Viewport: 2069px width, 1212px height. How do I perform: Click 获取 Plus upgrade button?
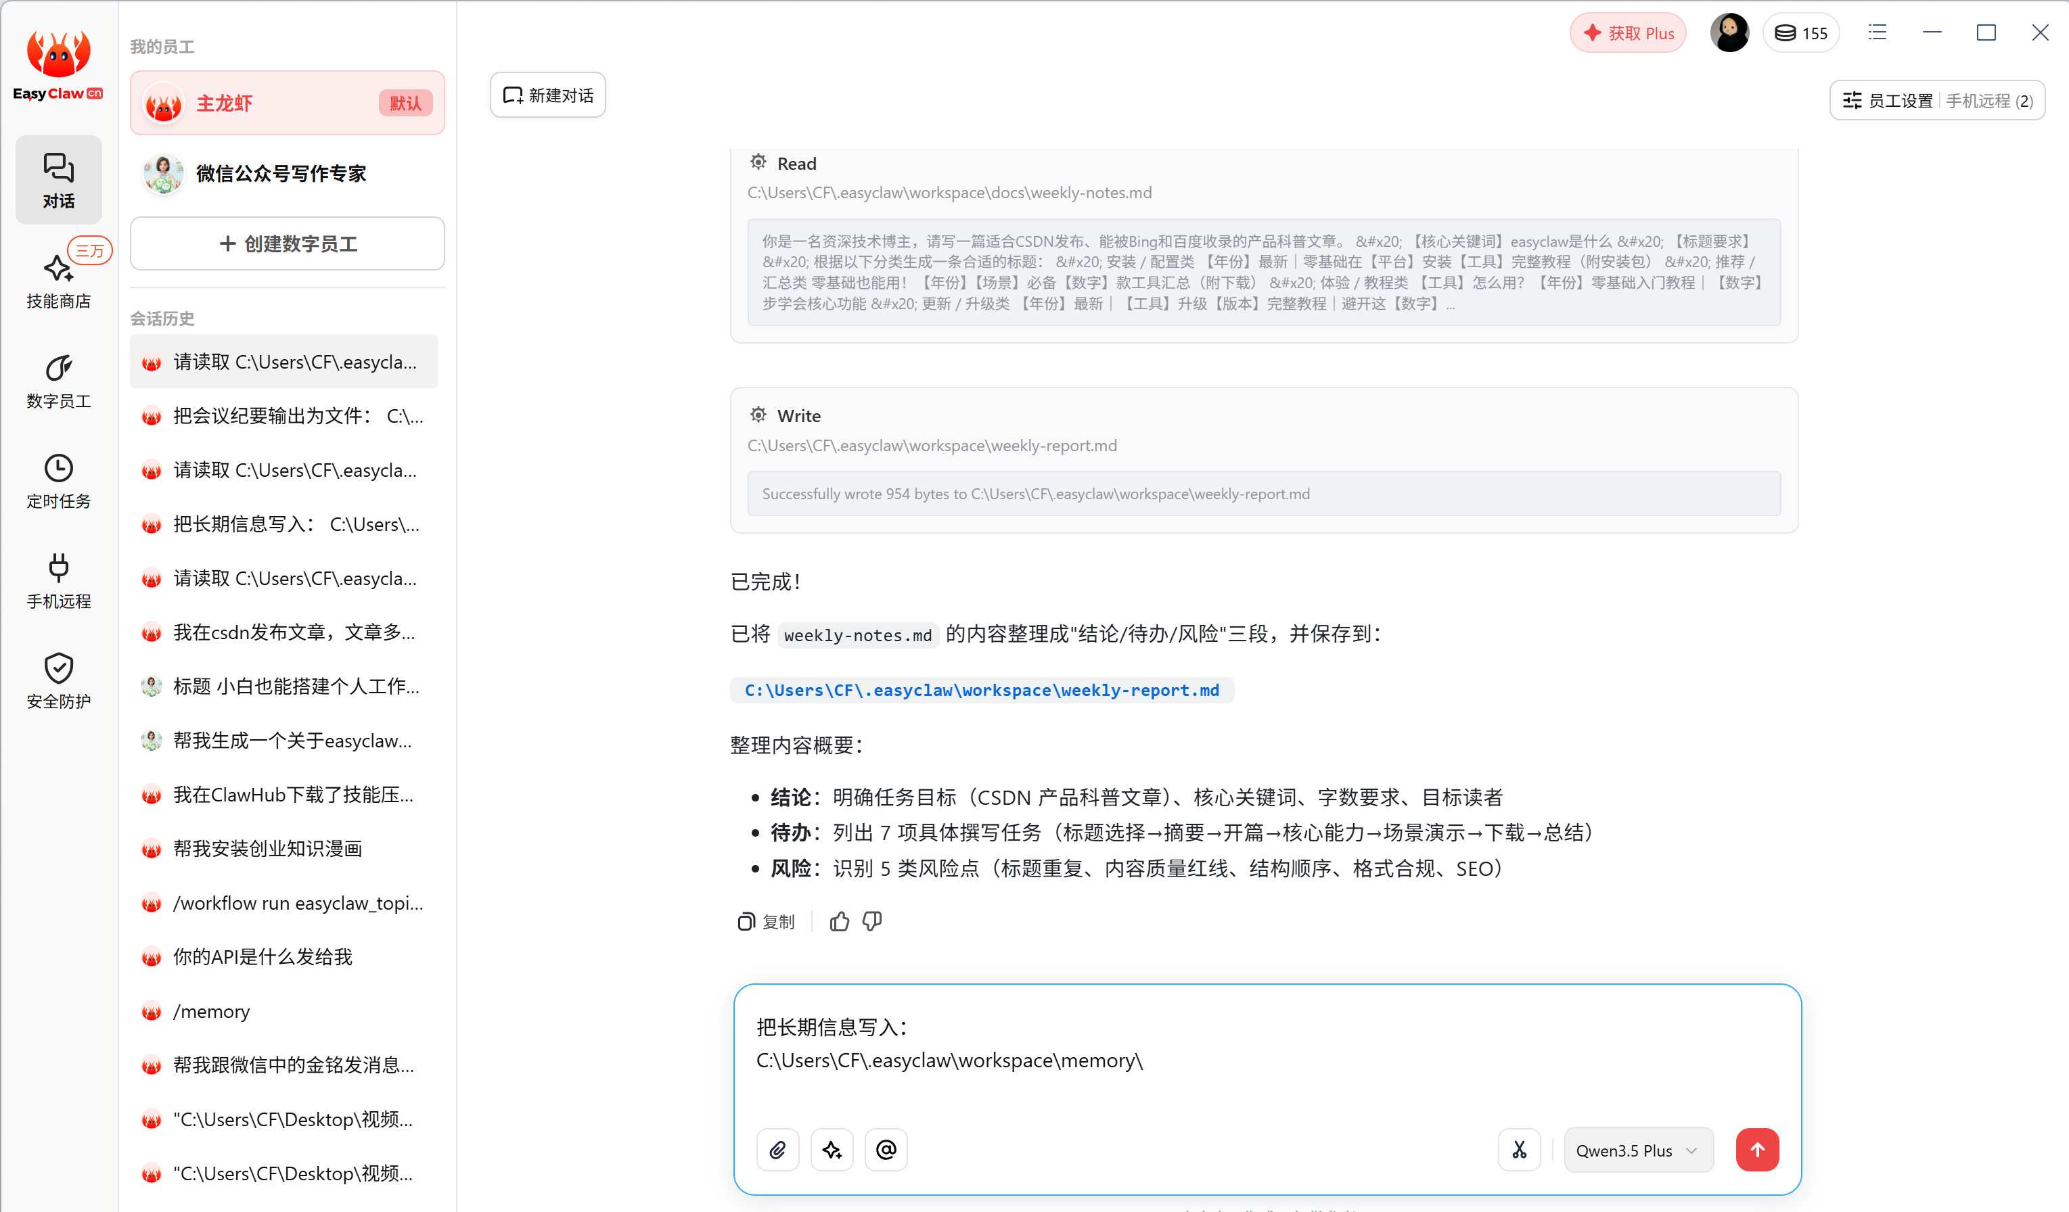1627,33
